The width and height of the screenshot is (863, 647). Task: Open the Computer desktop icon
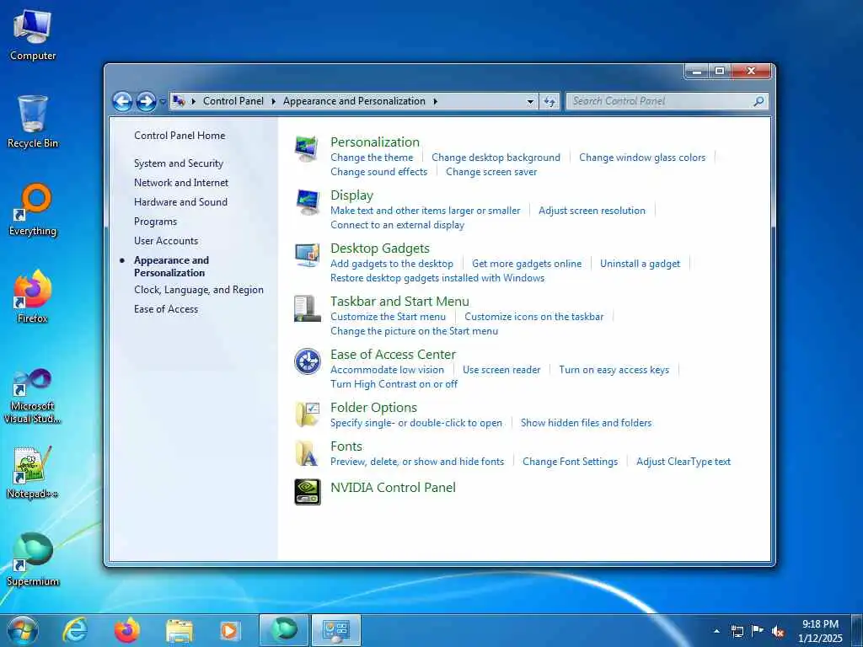33,35
